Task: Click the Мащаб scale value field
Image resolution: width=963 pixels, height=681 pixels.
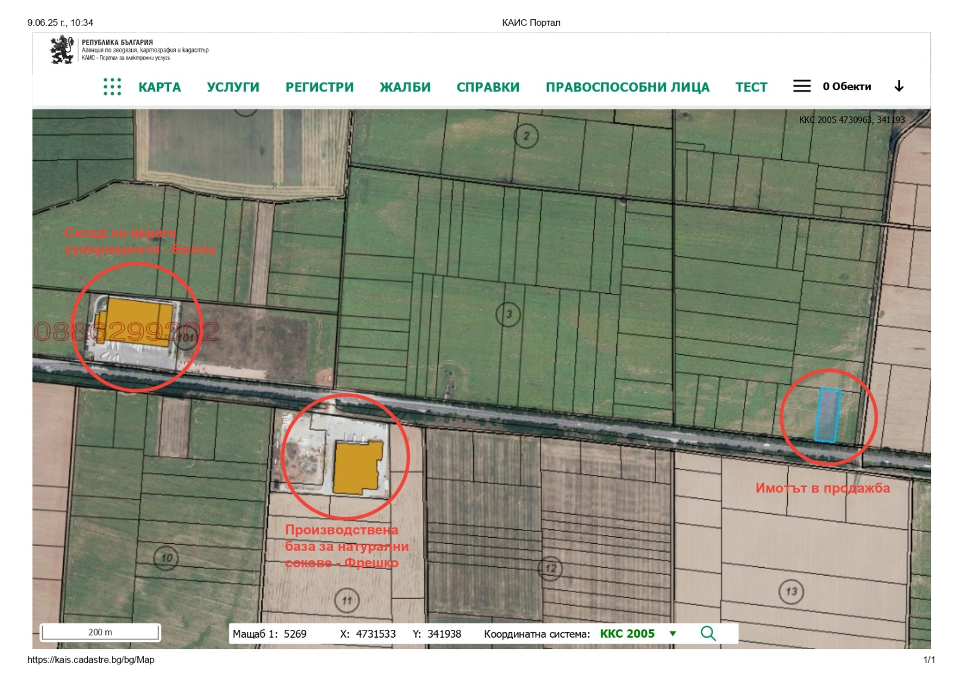Action: point(270,633)
